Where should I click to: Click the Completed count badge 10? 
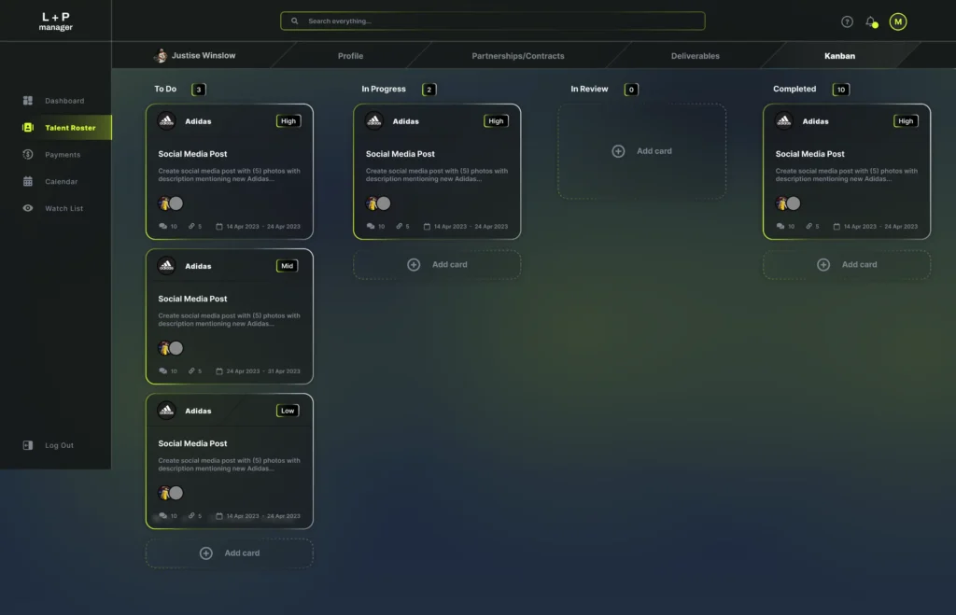(841, 89)
